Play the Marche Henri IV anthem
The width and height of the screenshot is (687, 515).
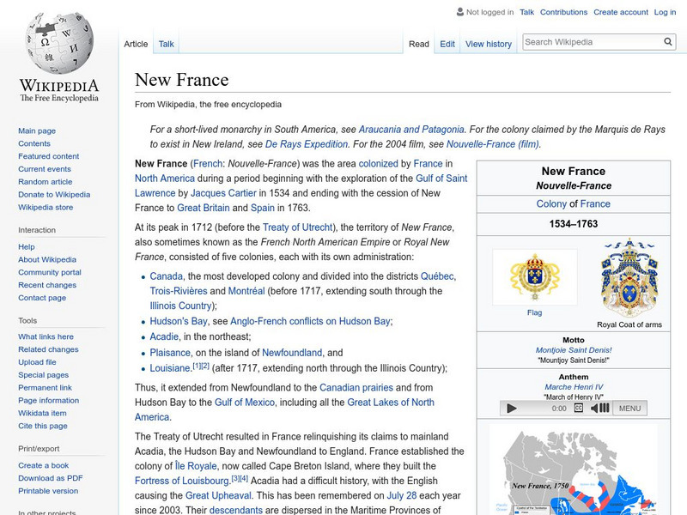click(x=511, y=409)
